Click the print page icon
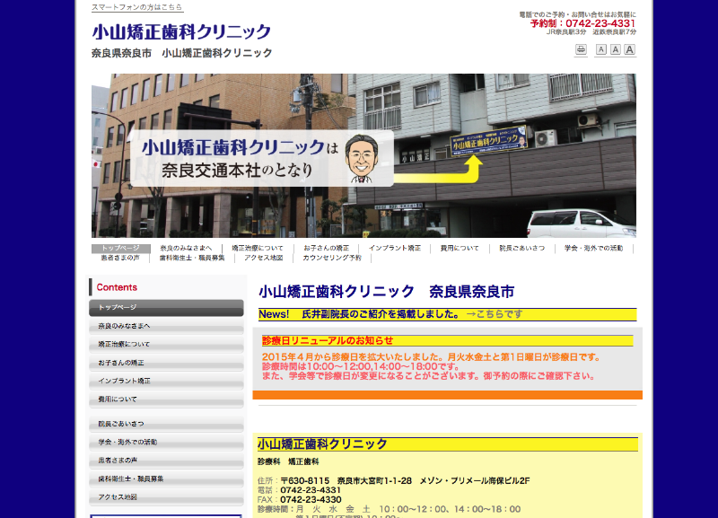This screenshot has width=718, height=518. click(581, 49)
